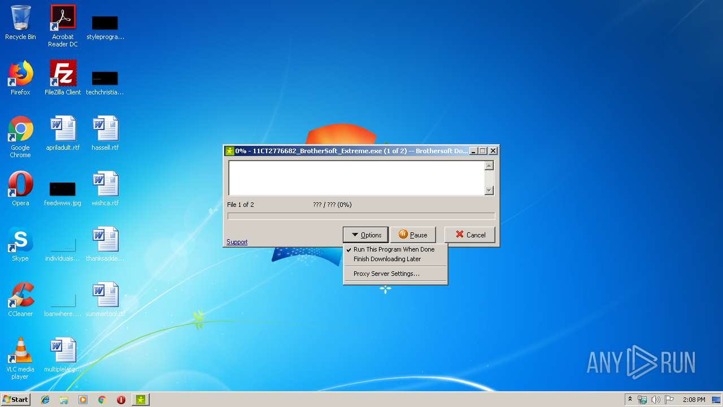
Task: Select the individuals... desktop file
Action: [63, 249]
